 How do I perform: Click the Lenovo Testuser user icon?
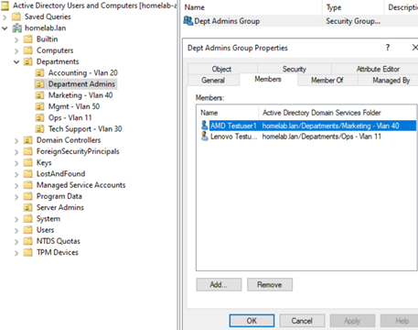click(205, 137)
